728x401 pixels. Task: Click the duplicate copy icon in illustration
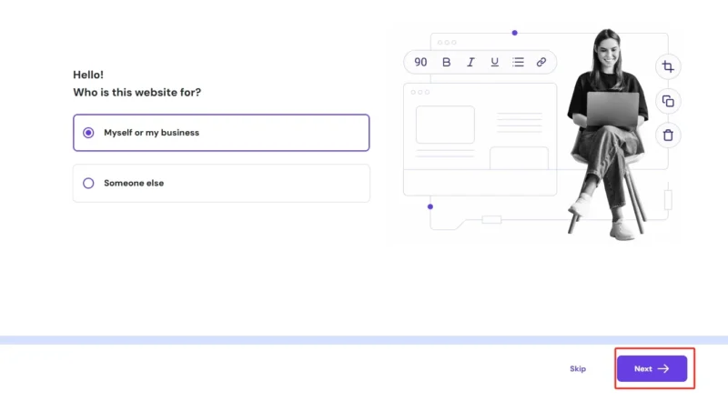(668, 101)
